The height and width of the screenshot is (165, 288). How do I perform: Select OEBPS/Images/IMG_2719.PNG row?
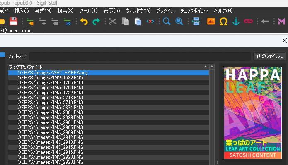109,103
